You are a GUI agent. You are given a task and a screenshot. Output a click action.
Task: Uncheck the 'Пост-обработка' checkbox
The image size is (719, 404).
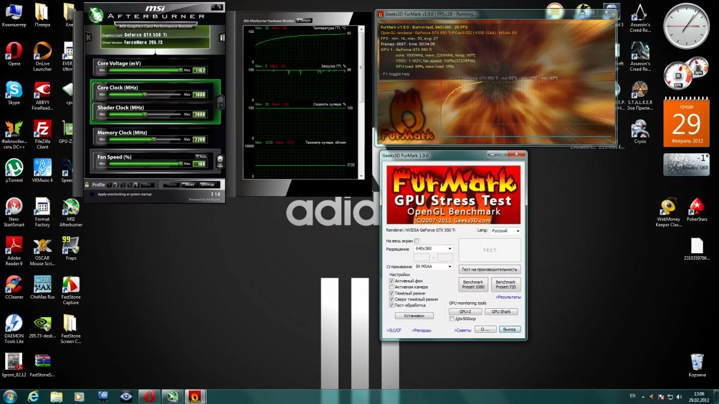391,305
